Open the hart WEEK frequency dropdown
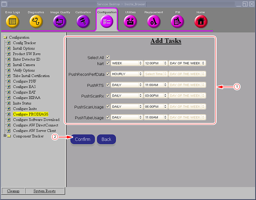 tap(127, 63)
